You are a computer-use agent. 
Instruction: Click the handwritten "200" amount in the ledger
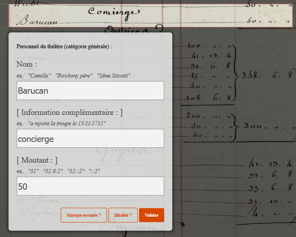tap(195, 116)
